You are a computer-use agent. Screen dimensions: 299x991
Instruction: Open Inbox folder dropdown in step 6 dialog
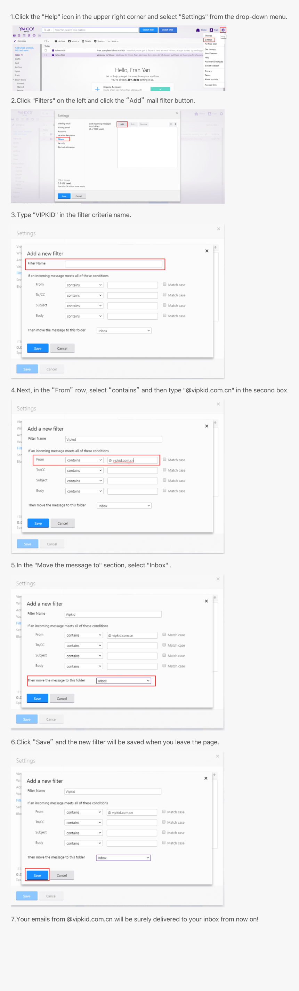(123, 858)
